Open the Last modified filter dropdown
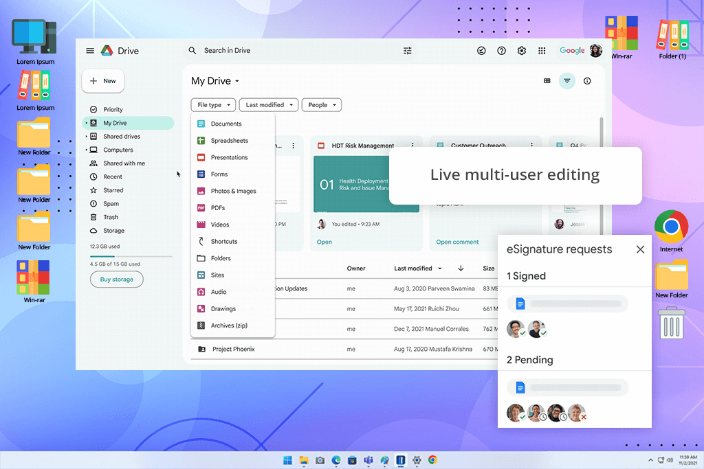The image size is (704, 469). pos(269,105)
